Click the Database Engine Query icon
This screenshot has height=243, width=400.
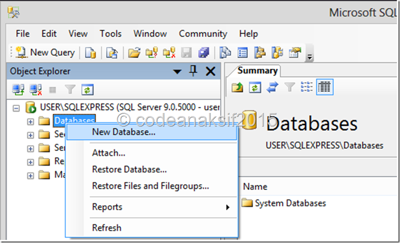(91, 53)
